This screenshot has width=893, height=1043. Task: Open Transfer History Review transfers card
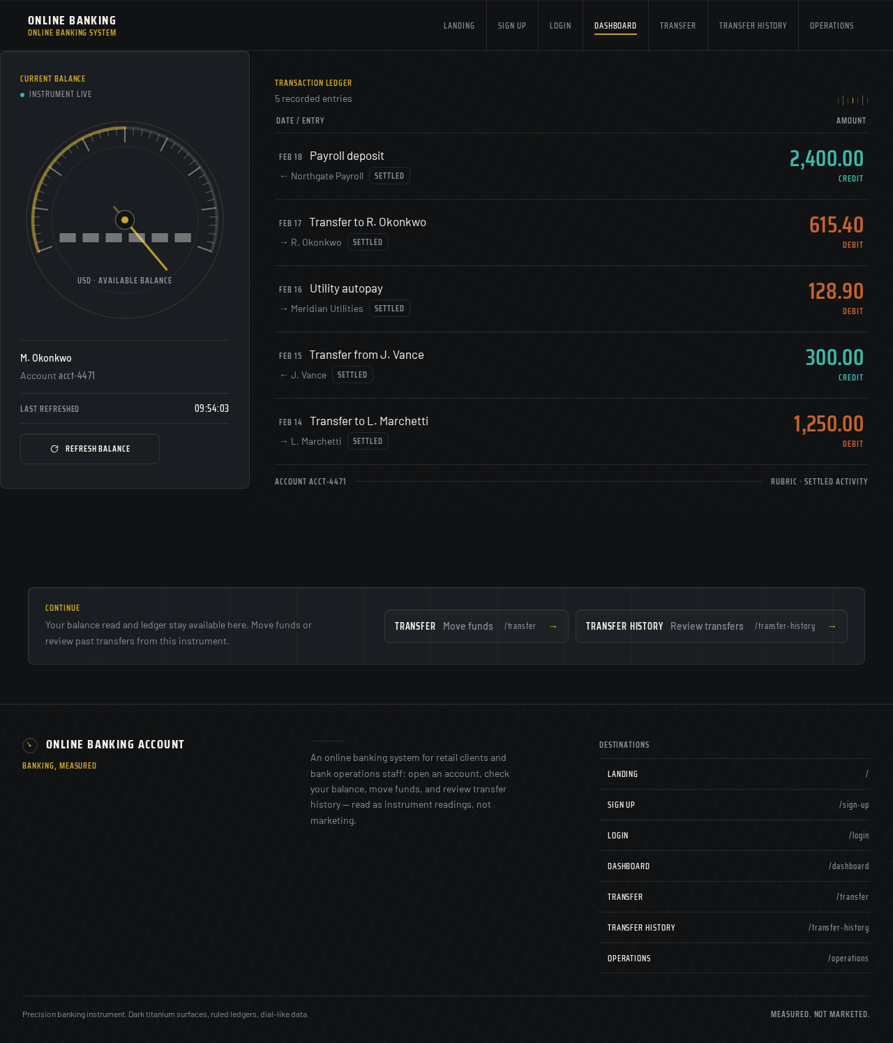coord(712,626)
